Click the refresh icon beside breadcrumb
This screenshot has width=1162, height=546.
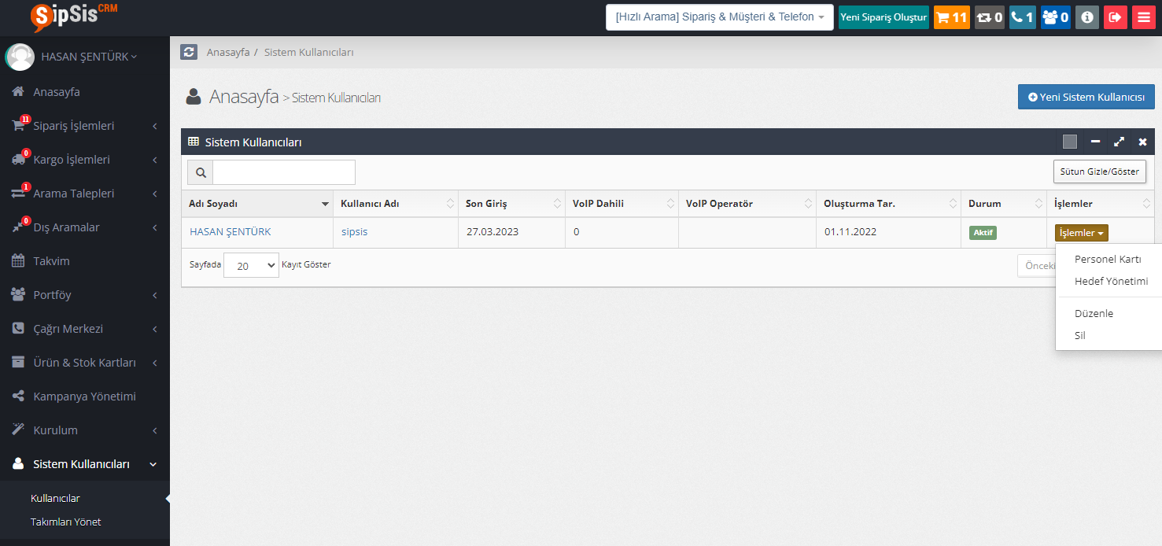tap(189, 52)
